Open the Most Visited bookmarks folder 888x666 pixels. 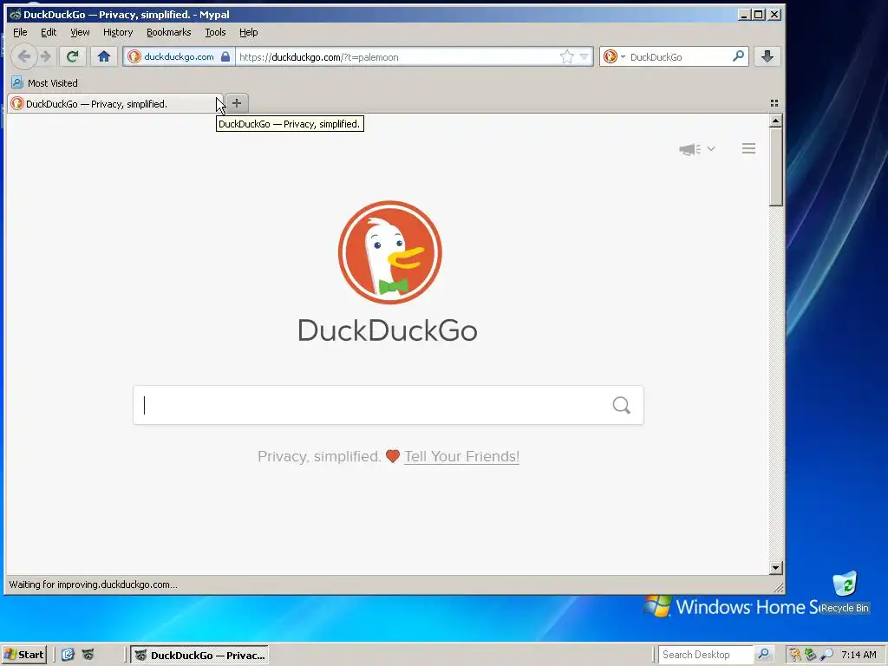pos(45,82)
